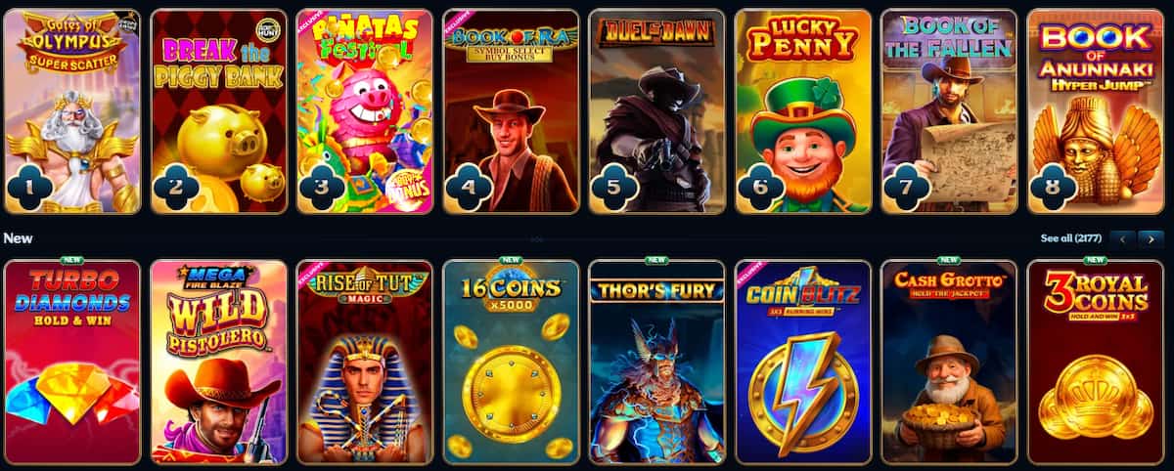The image size is (1174, 471).
Task: Open the Thor's Fury game tile
Action: (x=656, y=362)
